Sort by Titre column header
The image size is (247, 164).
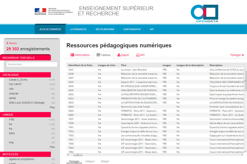pyautogui.click(x=124, y=65)
